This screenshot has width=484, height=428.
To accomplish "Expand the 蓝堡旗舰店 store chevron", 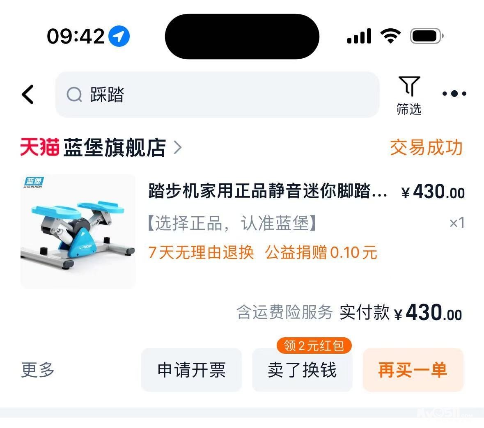I will [177, 147].
